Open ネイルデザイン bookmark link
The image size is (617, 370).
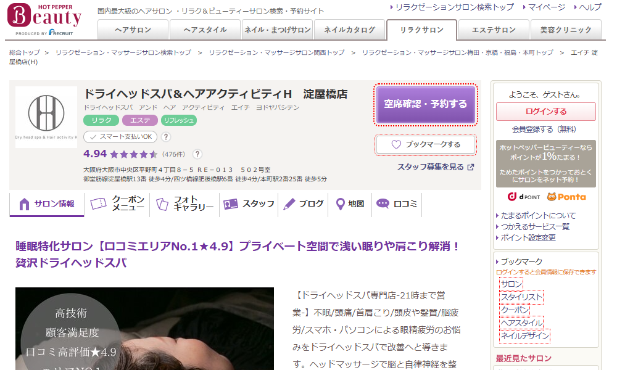pyautogui.click(x=524, y=336)
